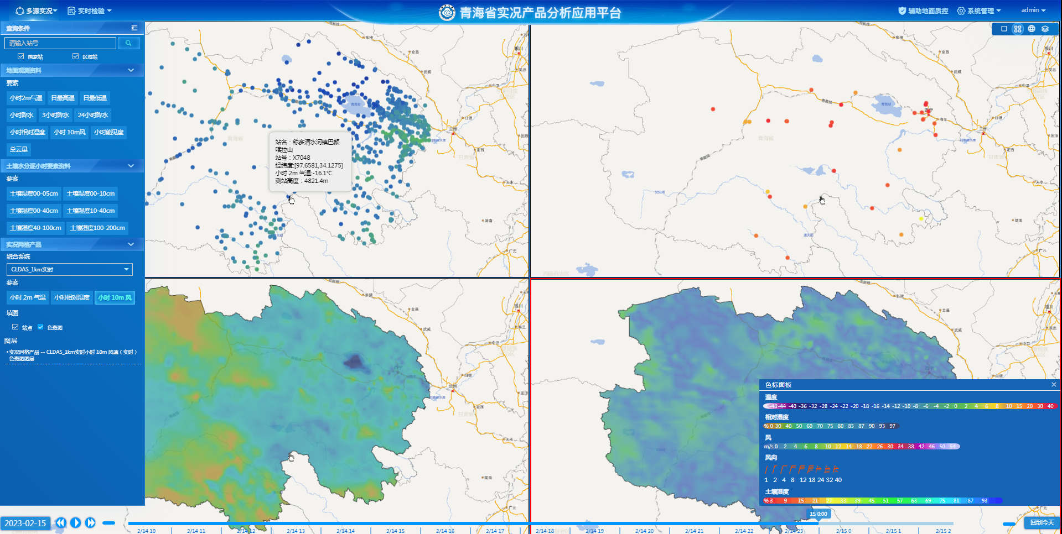The image size is (1062, 534).
Task: Click the fast-forward step button
Action: tap(91, 522)
